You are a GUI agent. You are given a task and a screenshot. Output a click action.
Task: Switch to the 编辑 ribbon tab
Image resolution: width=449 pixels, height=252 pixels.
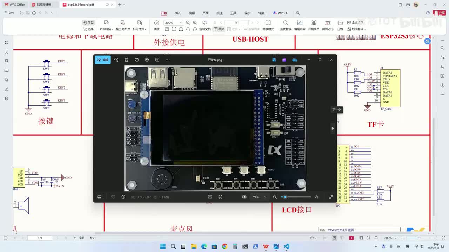(x=192, y=13)
